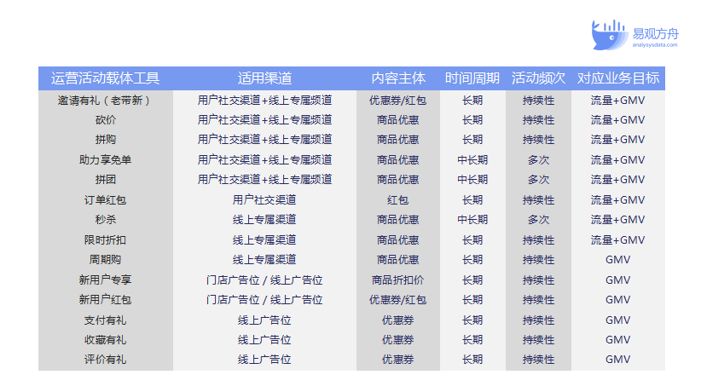The width and height of the screenshot is (707, 392).
Task: Click the 商品折扣价 cell
Action: (x=398, y=280)
